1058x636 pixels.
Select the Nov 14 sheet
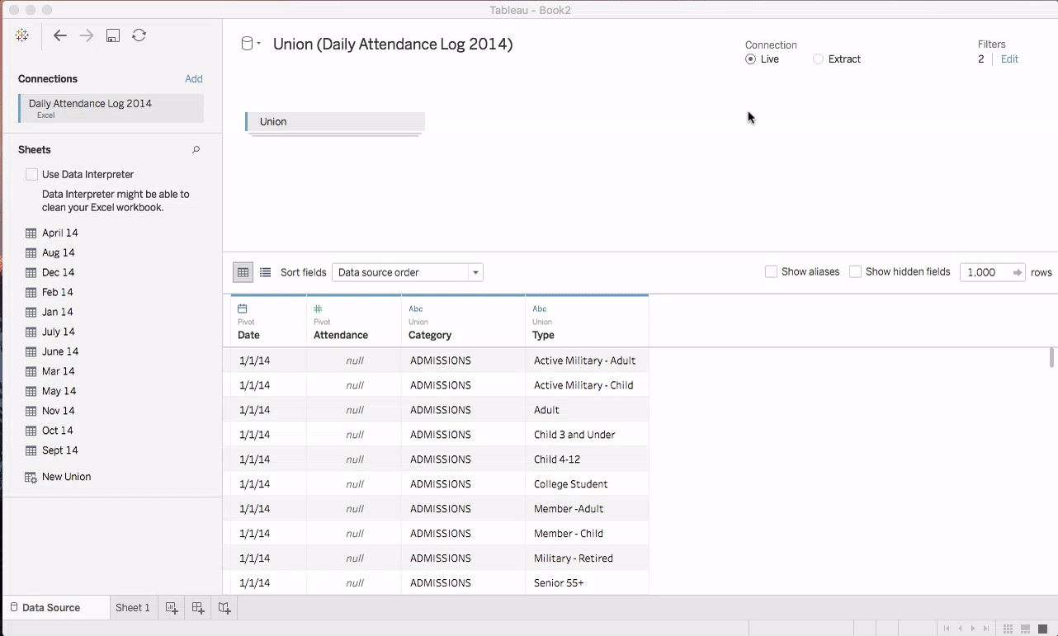[x=59, y=411]
